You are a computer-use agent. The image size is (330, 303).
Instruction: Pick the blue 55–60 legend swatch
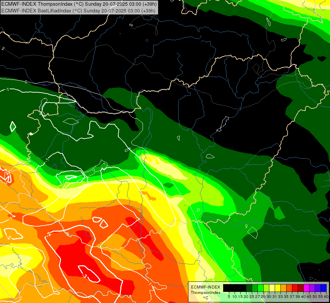click(x=324, y=288)
